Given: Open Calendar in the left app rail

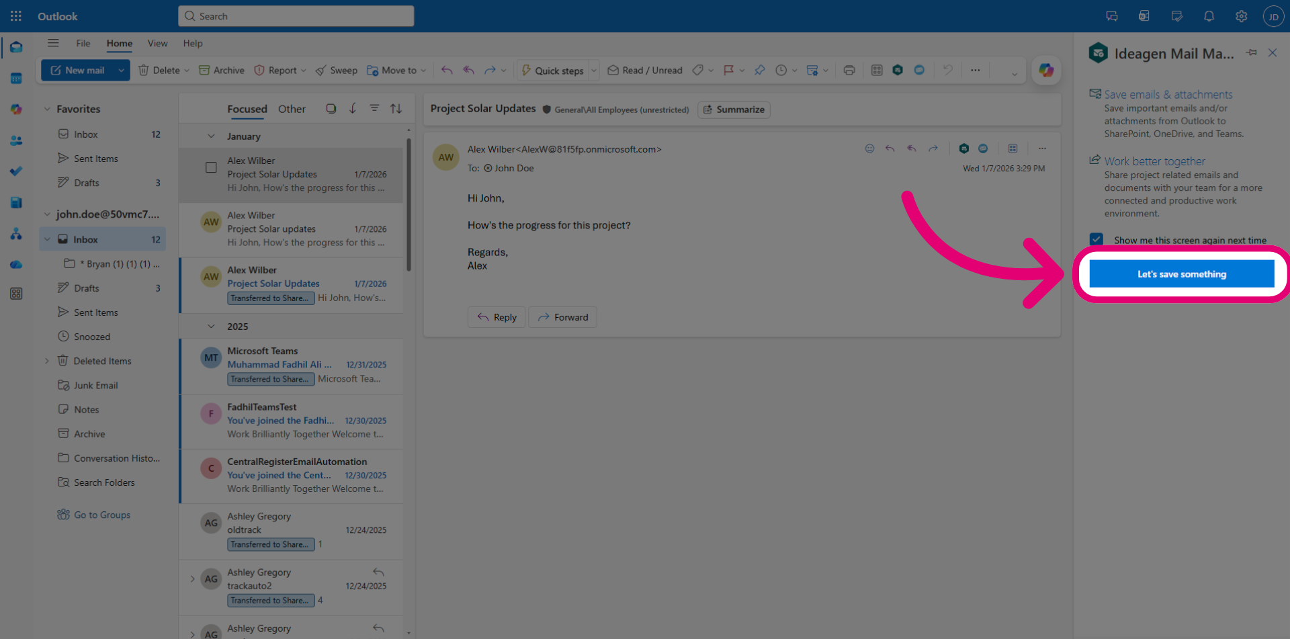Looking at the screenshot, I should click(16, 79).
